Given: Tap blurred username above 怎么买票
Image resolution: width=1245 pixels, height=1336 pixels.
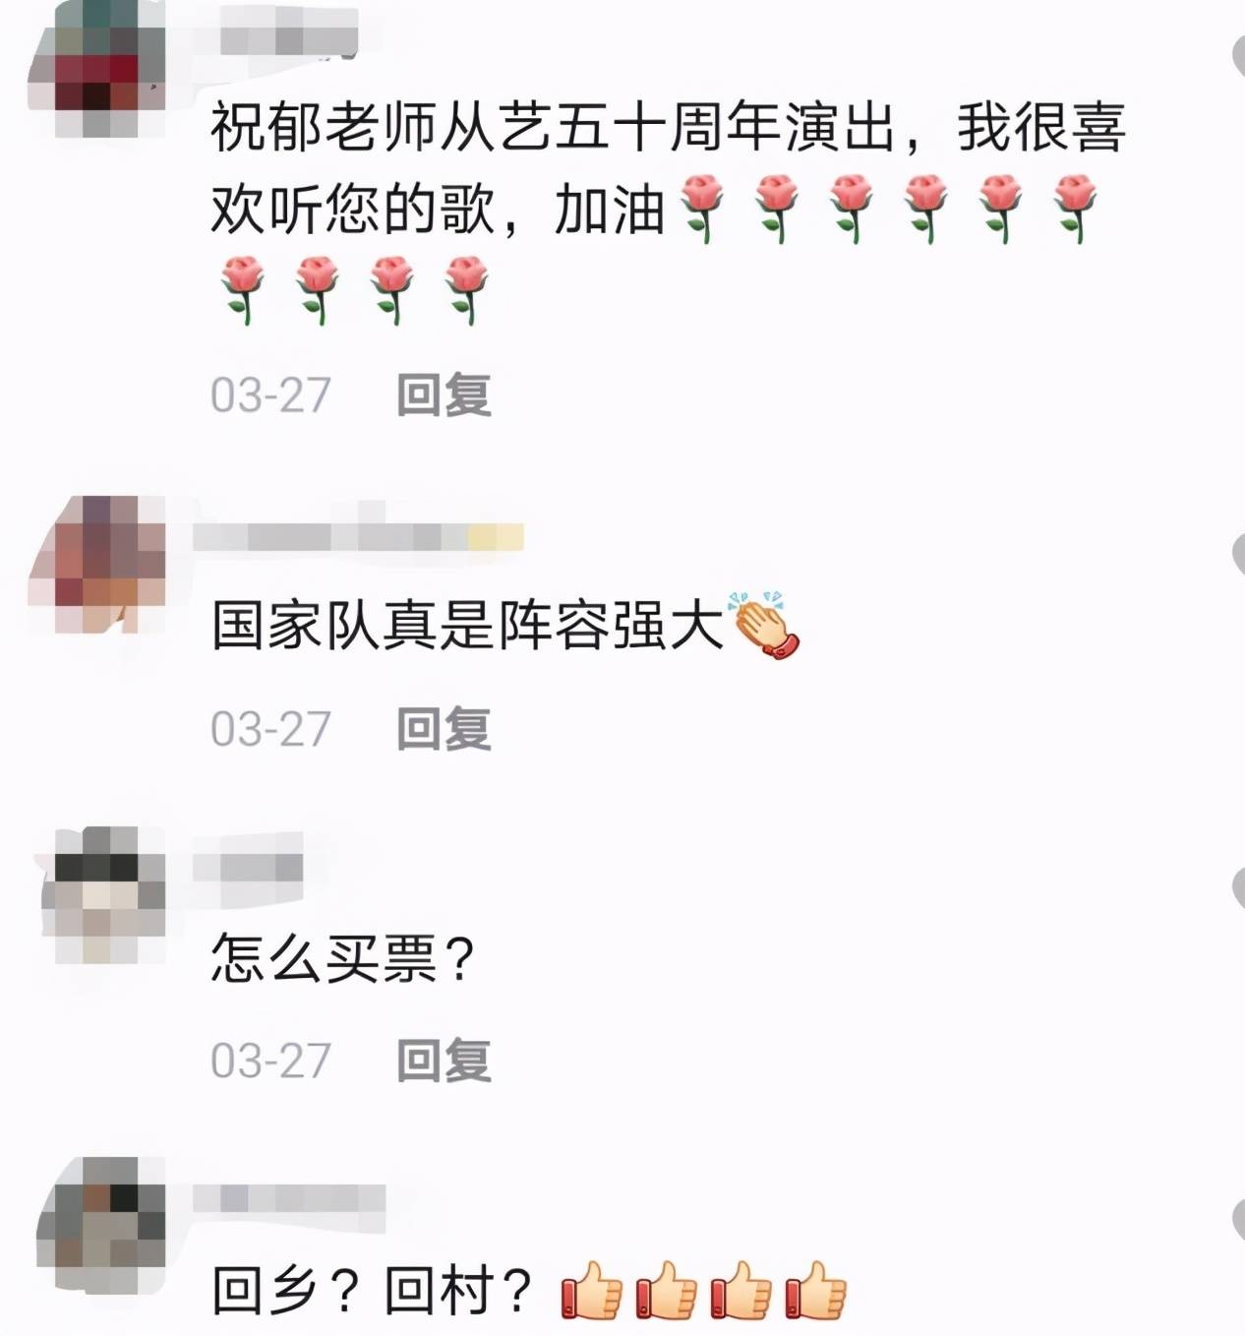Looking at the screenshot, I should [x=248, y=868].
